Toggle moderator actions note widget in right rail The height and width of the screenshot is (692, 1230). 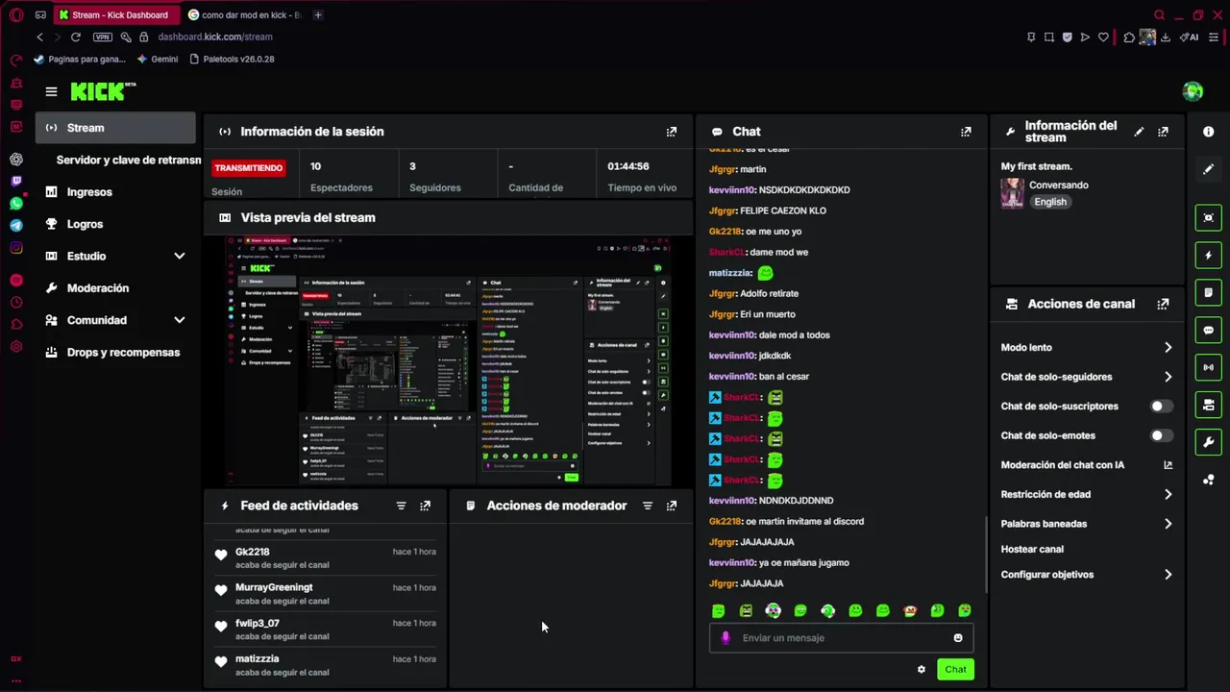tap(1208, 292)
